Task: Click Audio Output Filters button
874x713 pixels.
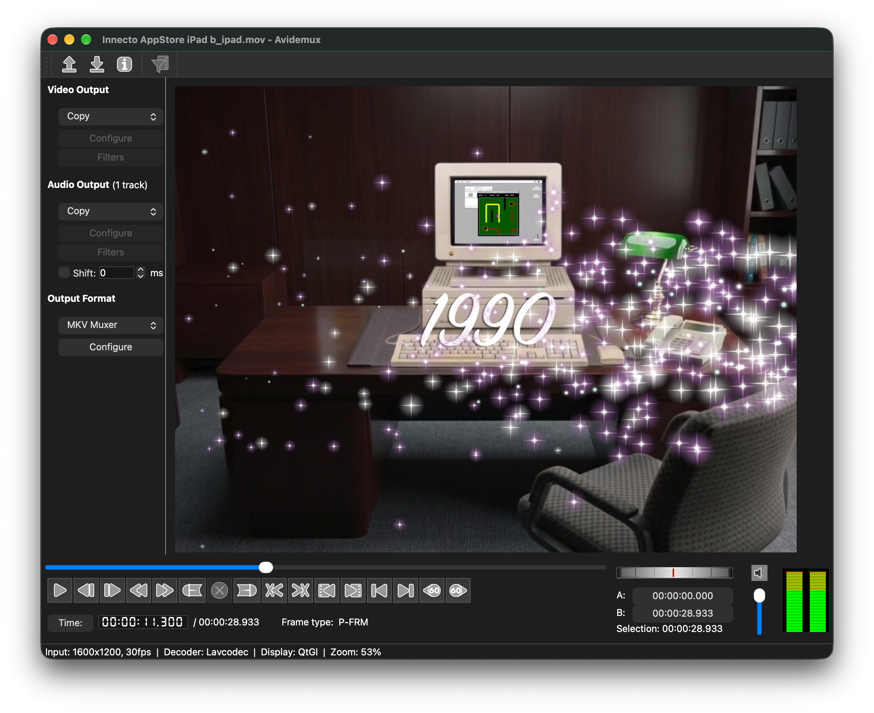Action: pyautogui.click(x=111, y=252)
